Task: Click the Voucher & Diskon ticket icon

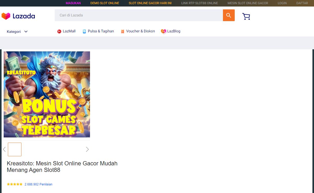Action: [x=122, y=31]
